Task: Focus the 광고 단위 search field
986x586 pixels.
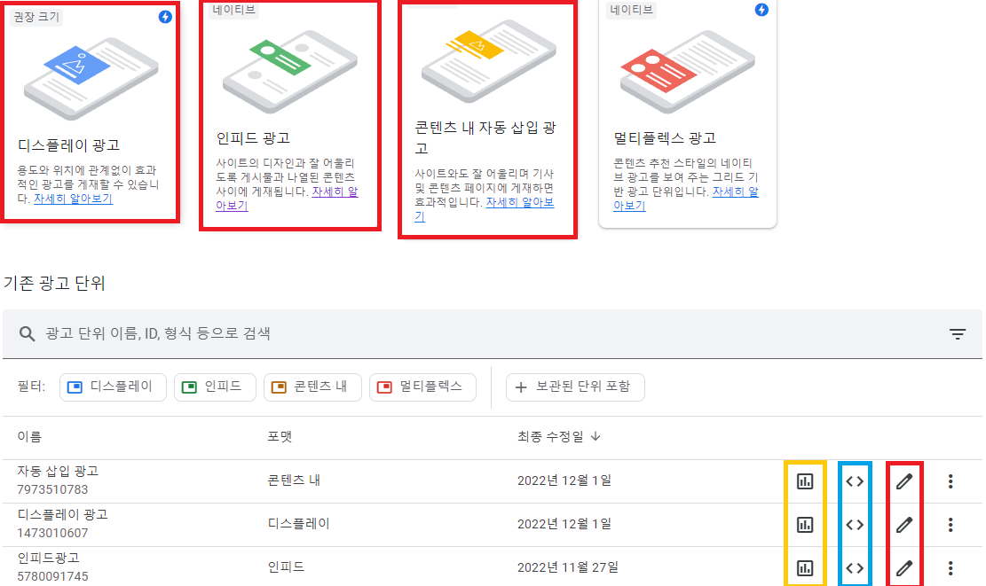Action: (x=493, y=334)
